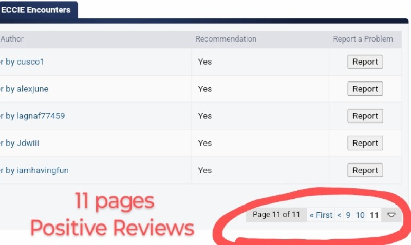This screenshot has height=245, width=411.
Task: Click the 'Page 11 of 11' label
Action: pos(276,215)
